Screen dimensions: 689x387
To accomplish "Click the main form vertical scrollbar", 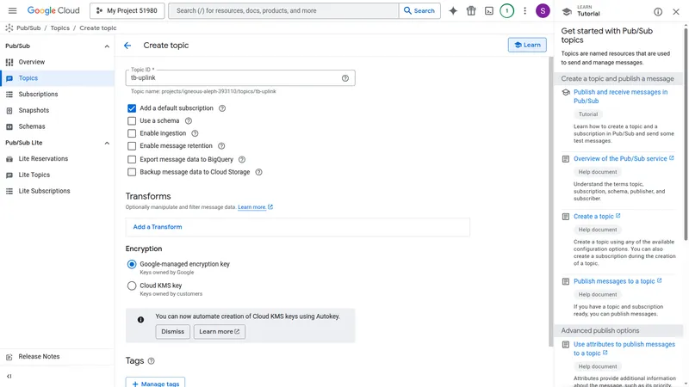I will [551, 201].
